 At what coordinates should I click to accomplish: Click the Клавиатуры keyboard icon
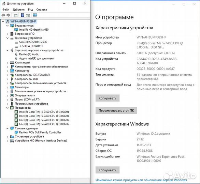12,62
